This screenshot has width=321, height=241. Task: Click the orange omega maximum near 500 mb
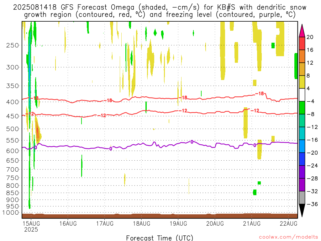tap(38, 131)
